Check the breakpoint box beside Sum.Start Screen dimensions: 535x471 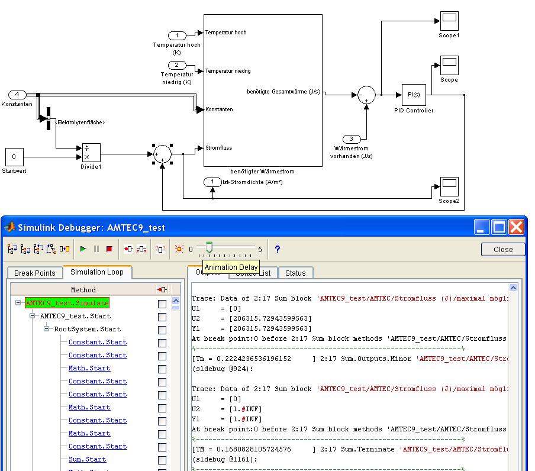click(162, 460)
